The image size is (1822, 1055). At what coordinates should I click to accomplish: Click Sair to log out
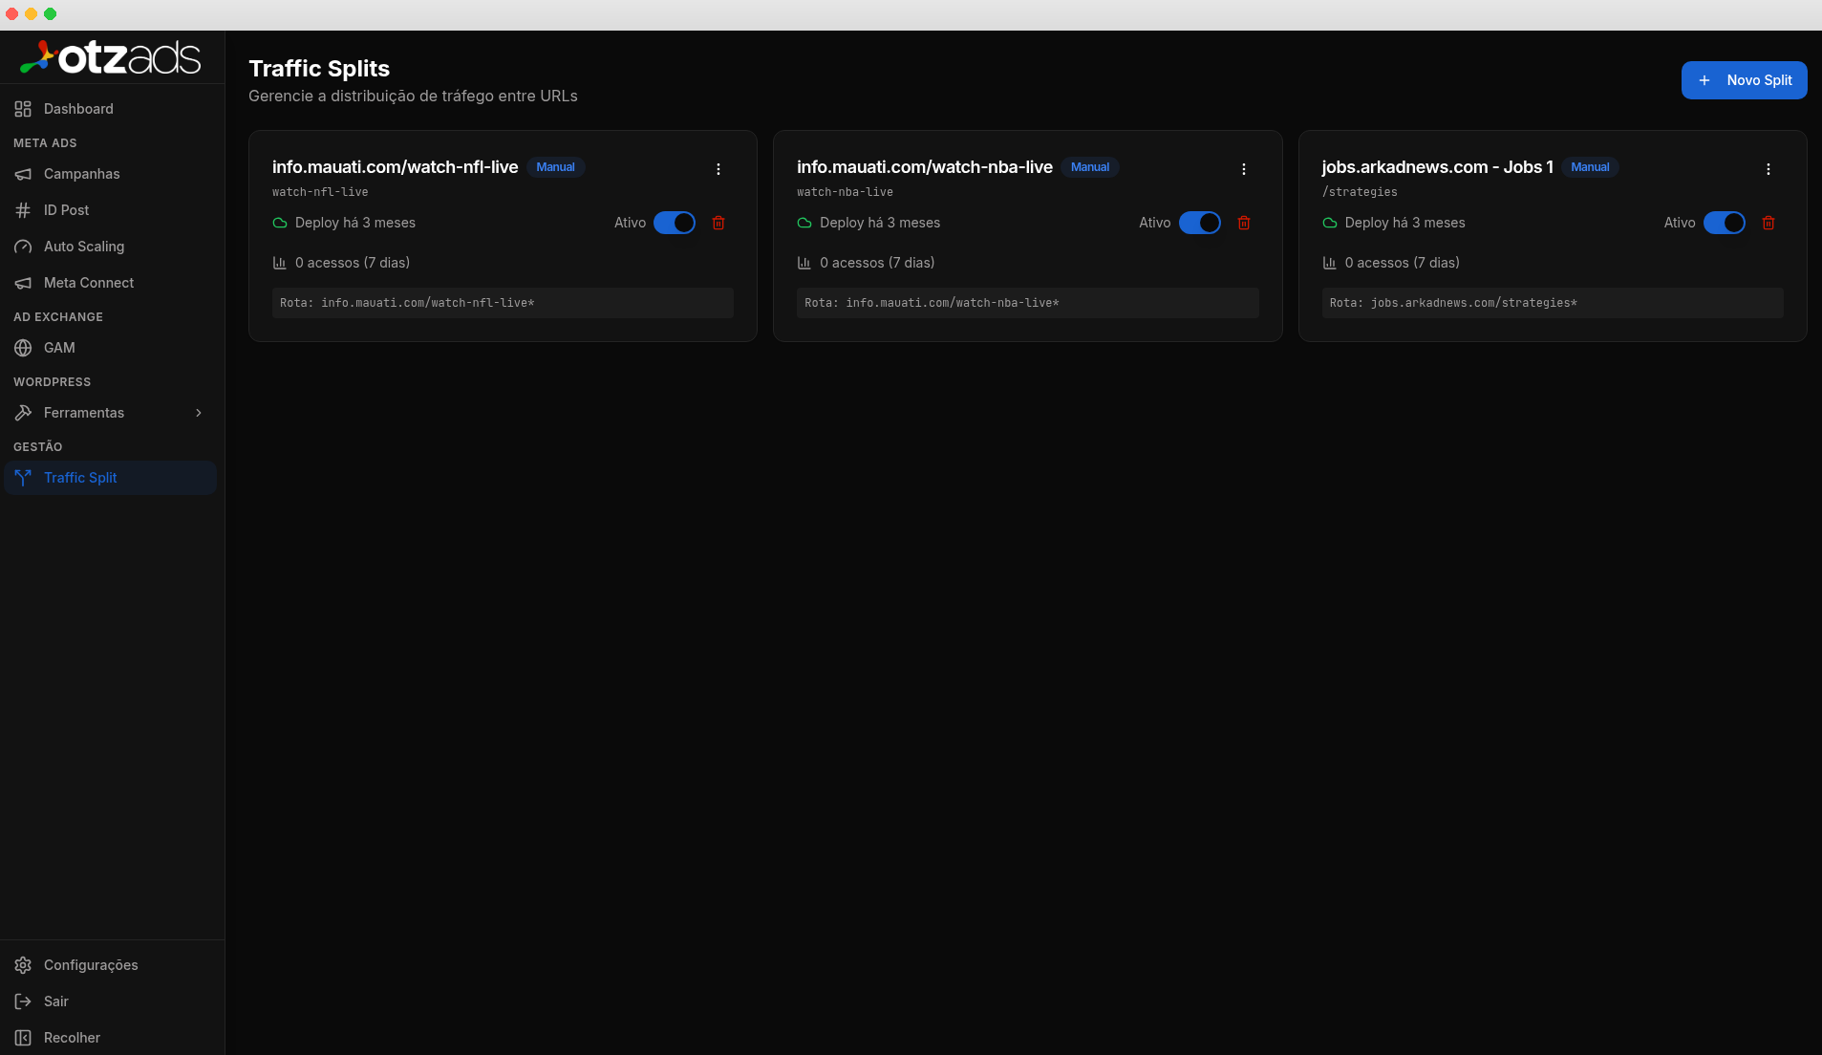111,1001
